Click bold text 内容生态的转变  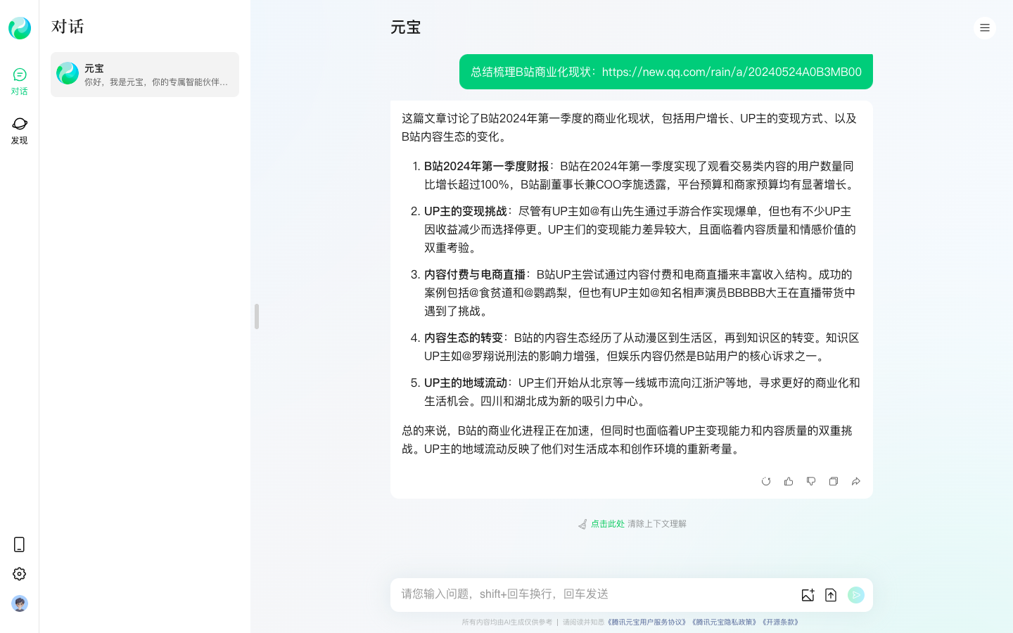(464, 338)
